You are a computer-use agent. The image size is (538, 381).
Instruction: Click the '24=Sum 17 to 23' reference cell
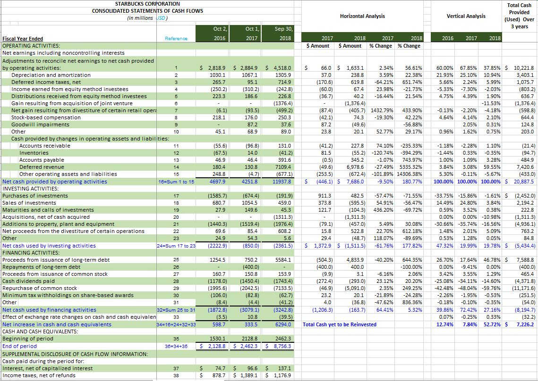point(176,246)
